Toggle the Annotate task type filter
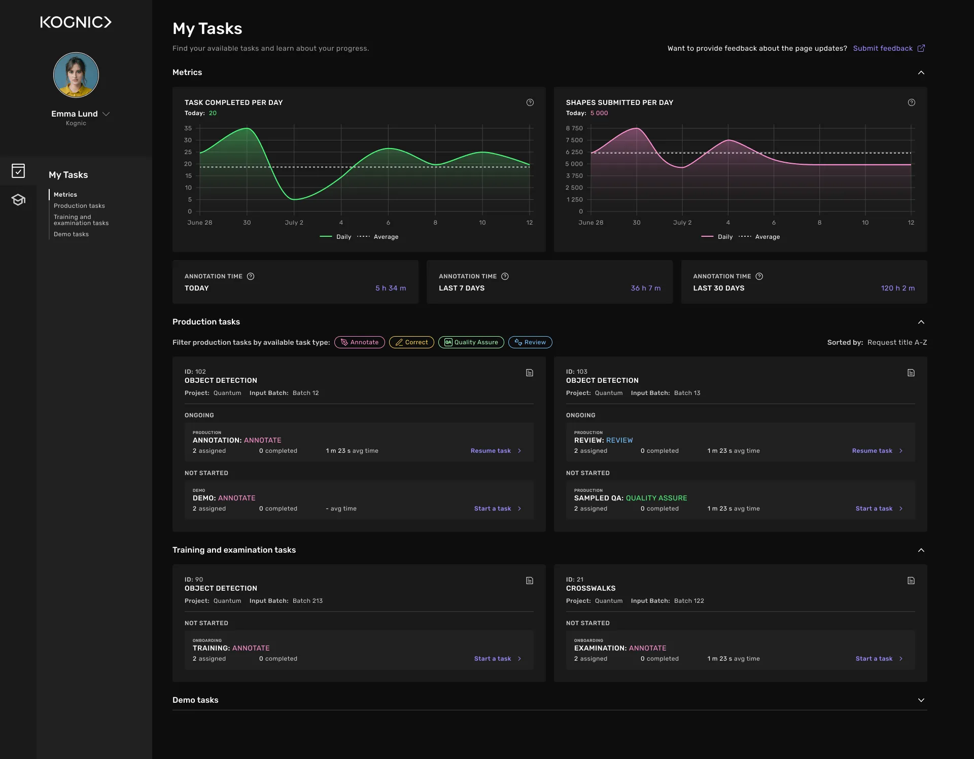This screenshot has height=759, width=974. (x=360, y=342)
